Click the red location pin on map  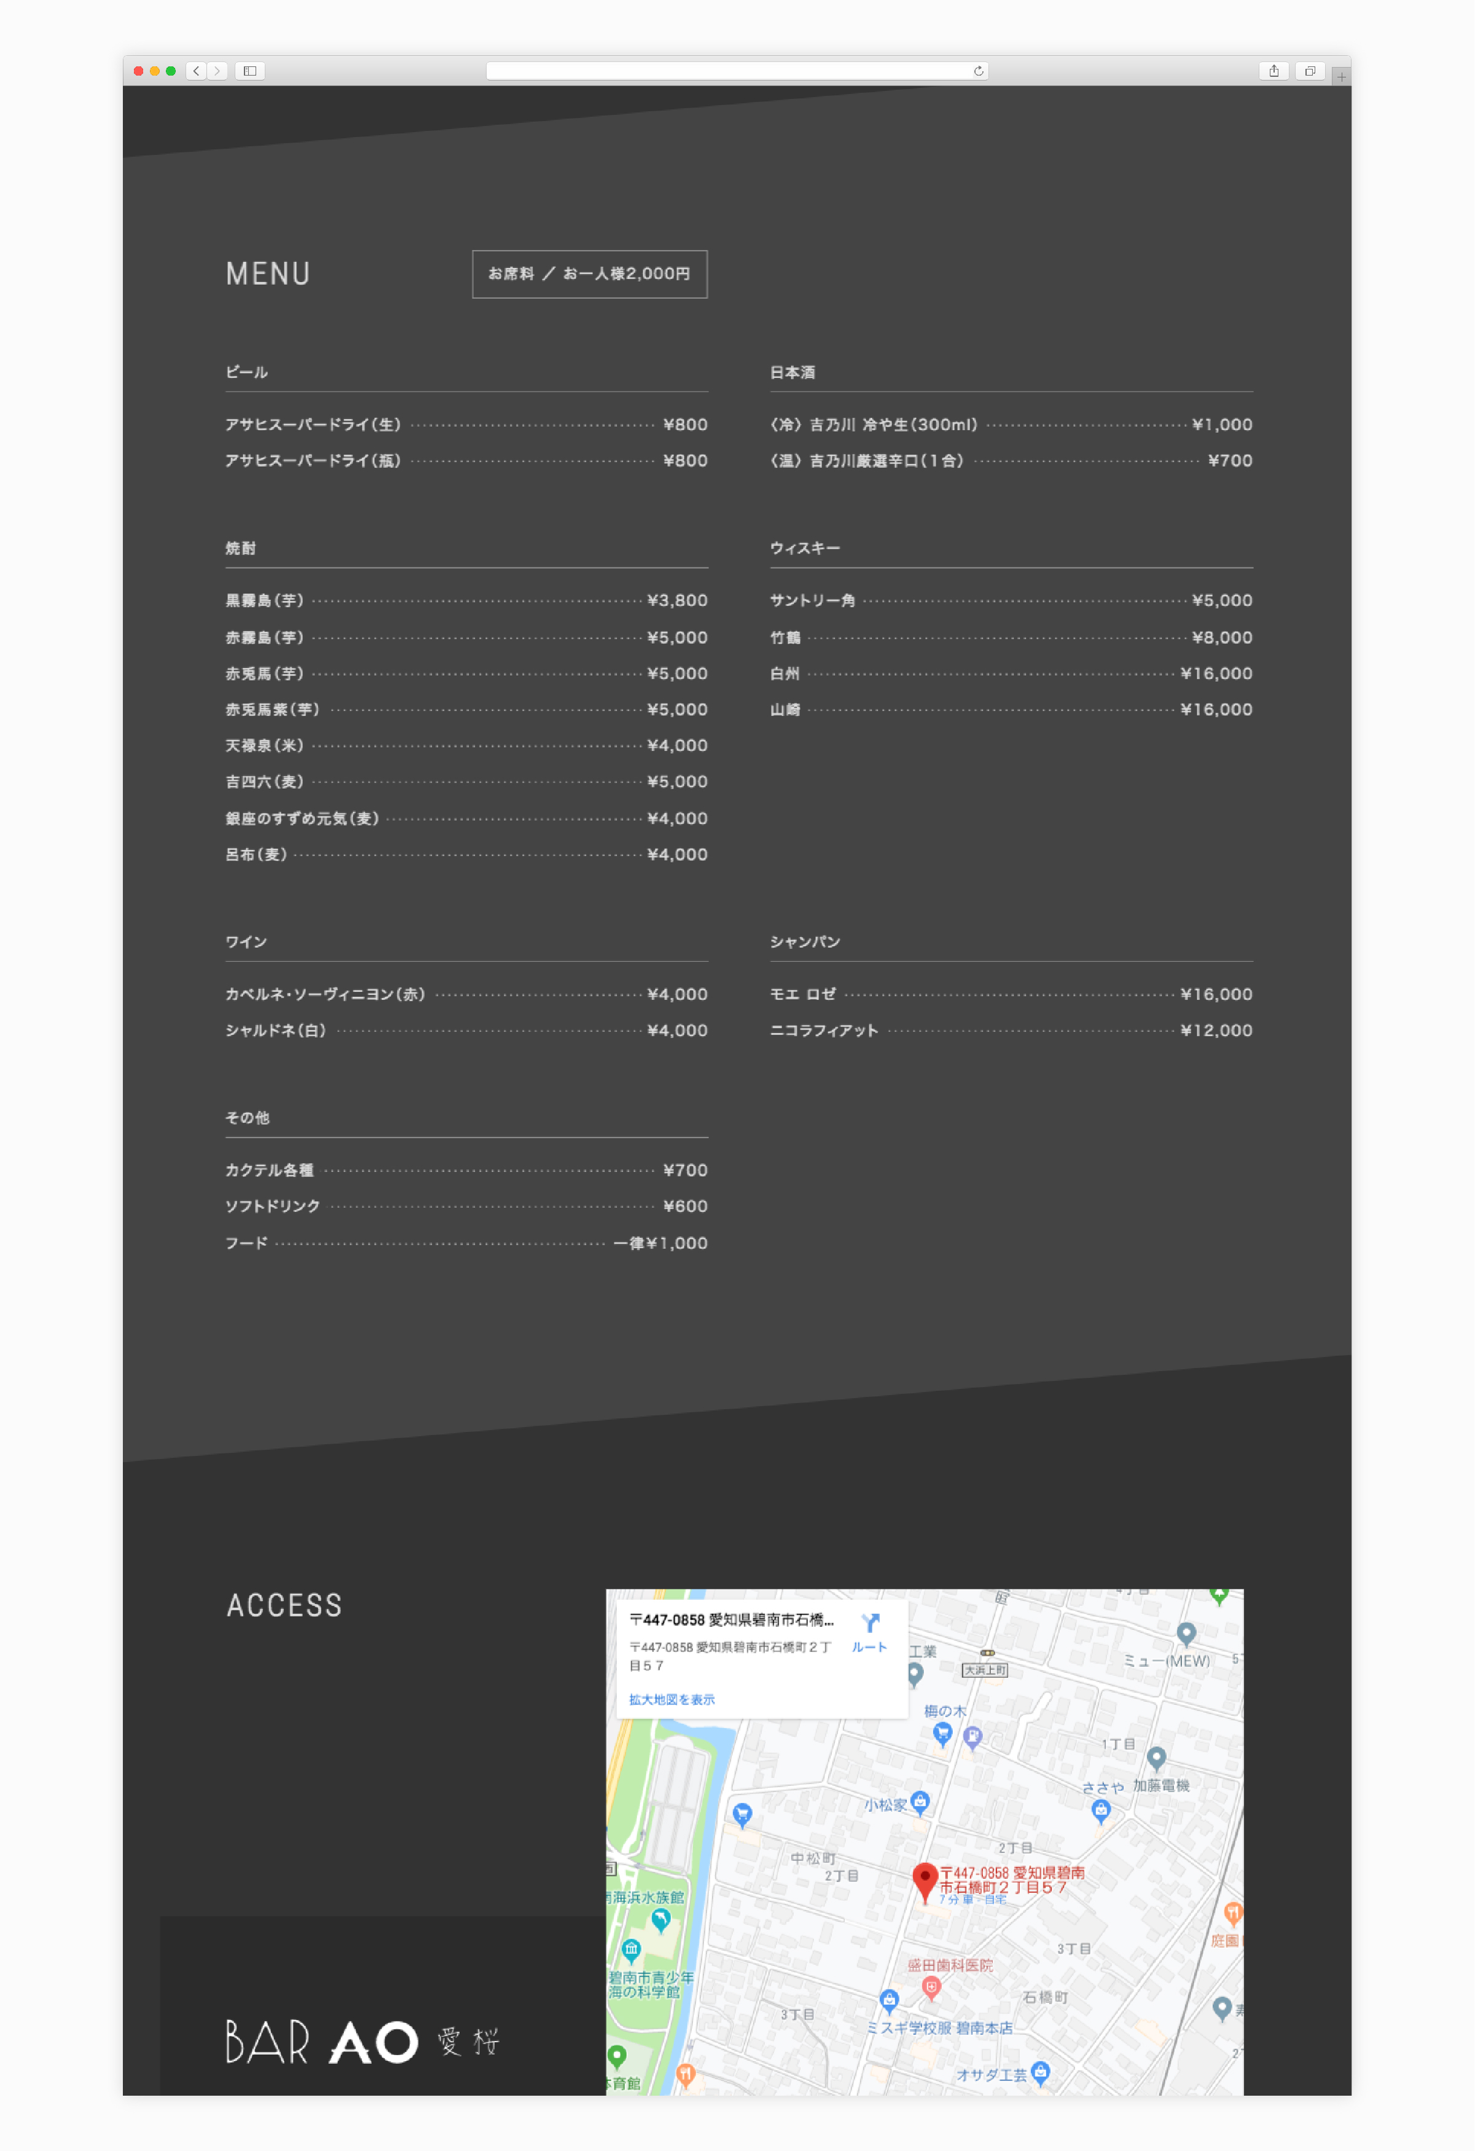pyautogui.click(x=925, y=1882)
